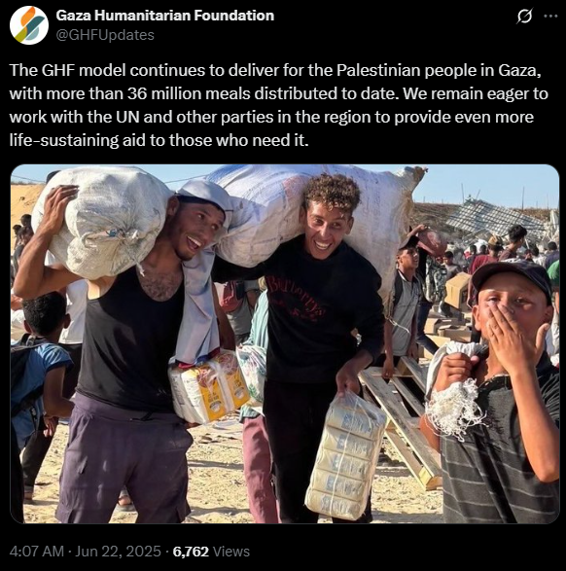Click the Jun 22, 2025 date
566x571 pixels.
[118, 552]
